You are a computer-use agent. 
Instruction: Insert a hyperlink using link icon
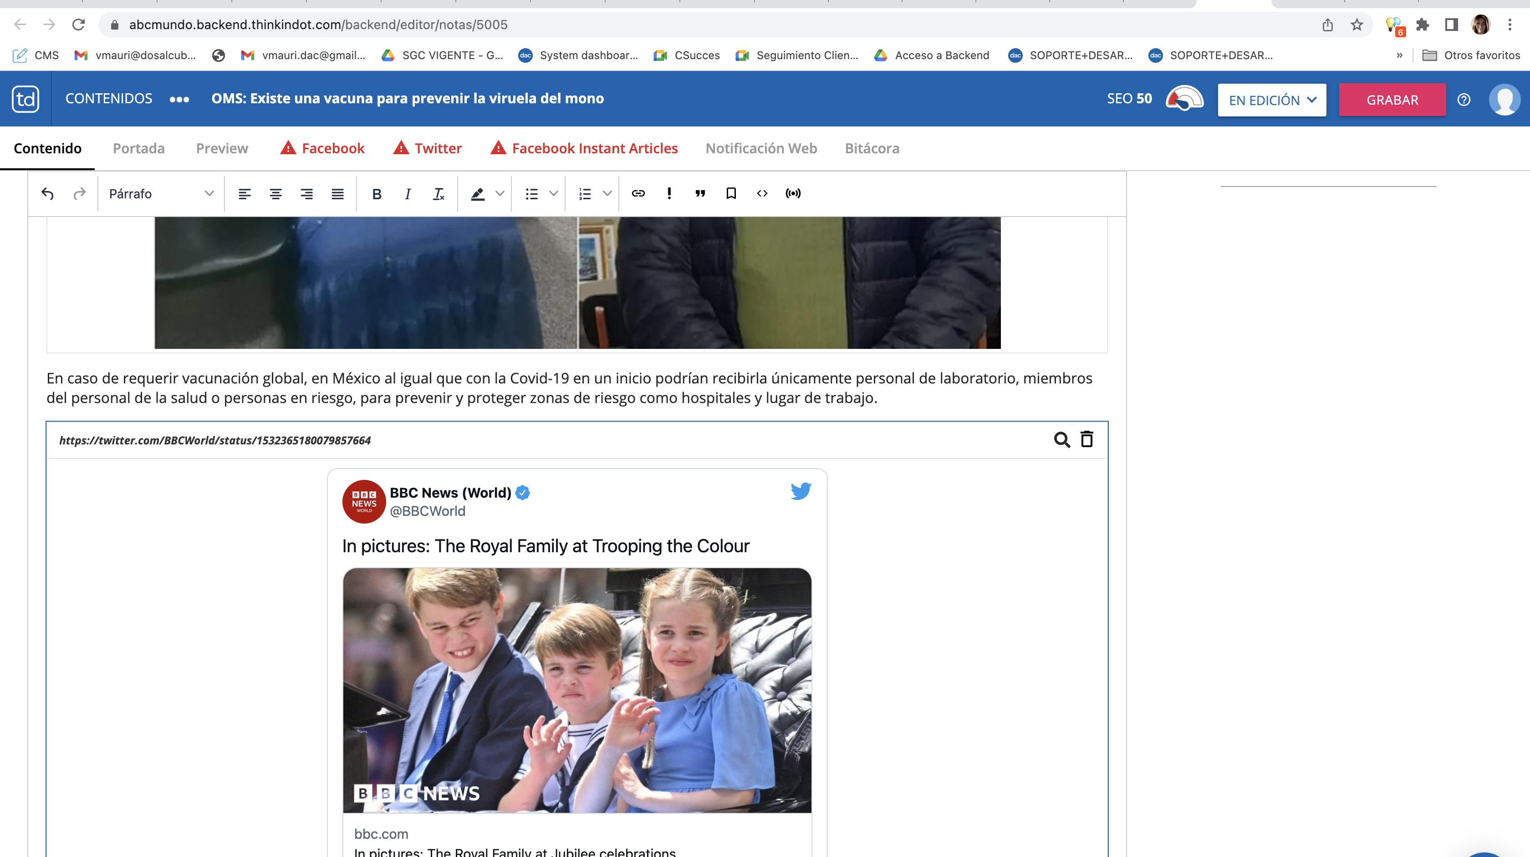click(638, 193)
